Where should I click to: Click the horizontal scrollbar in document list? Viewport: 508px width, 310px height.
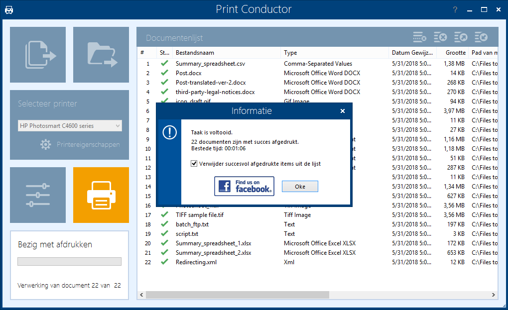click(238, 295)
